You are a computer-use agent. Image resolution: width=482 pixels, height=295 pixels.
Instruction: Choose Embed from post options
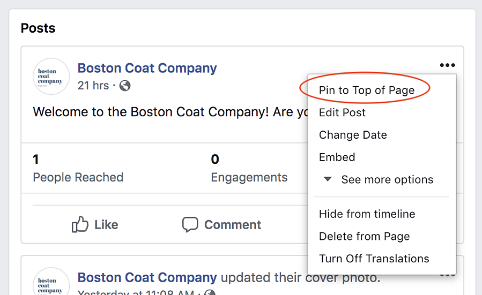coord(337,157)
